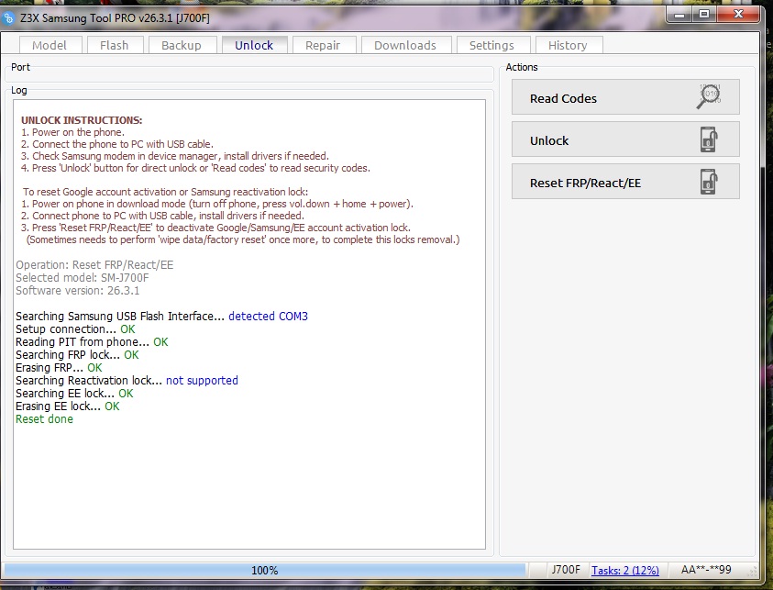Open the Tasks: 2 (12%) link
This screenshot has height=590, width=773.
625,570
